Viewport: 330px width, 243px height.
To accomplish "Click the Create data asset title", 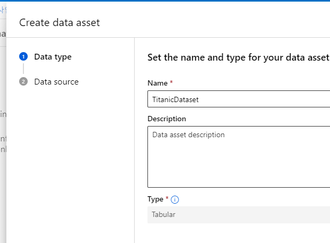I will pyautogui.click(x=59, y=22).
